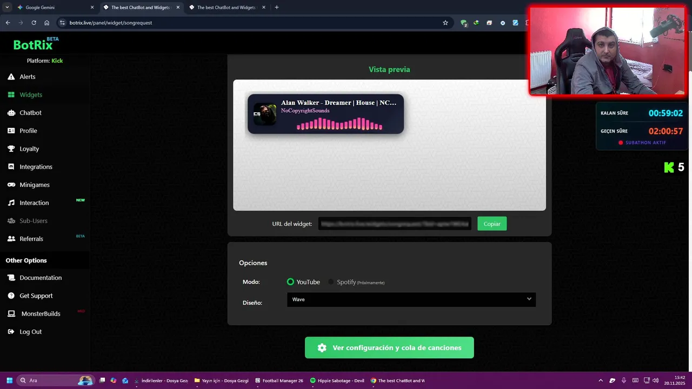View site information icon in address bar
Screen dimensions: 692x389
(x=62, y=23)
